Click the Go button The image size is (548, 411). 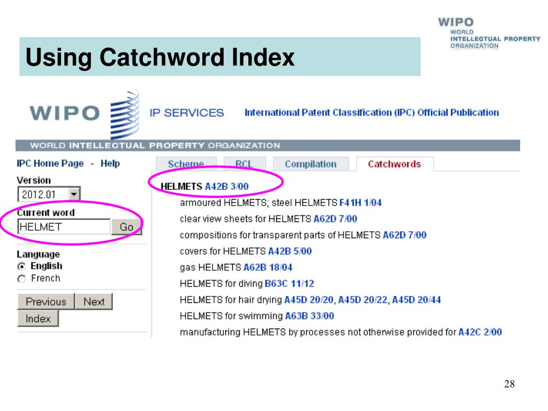pos(126,227)
